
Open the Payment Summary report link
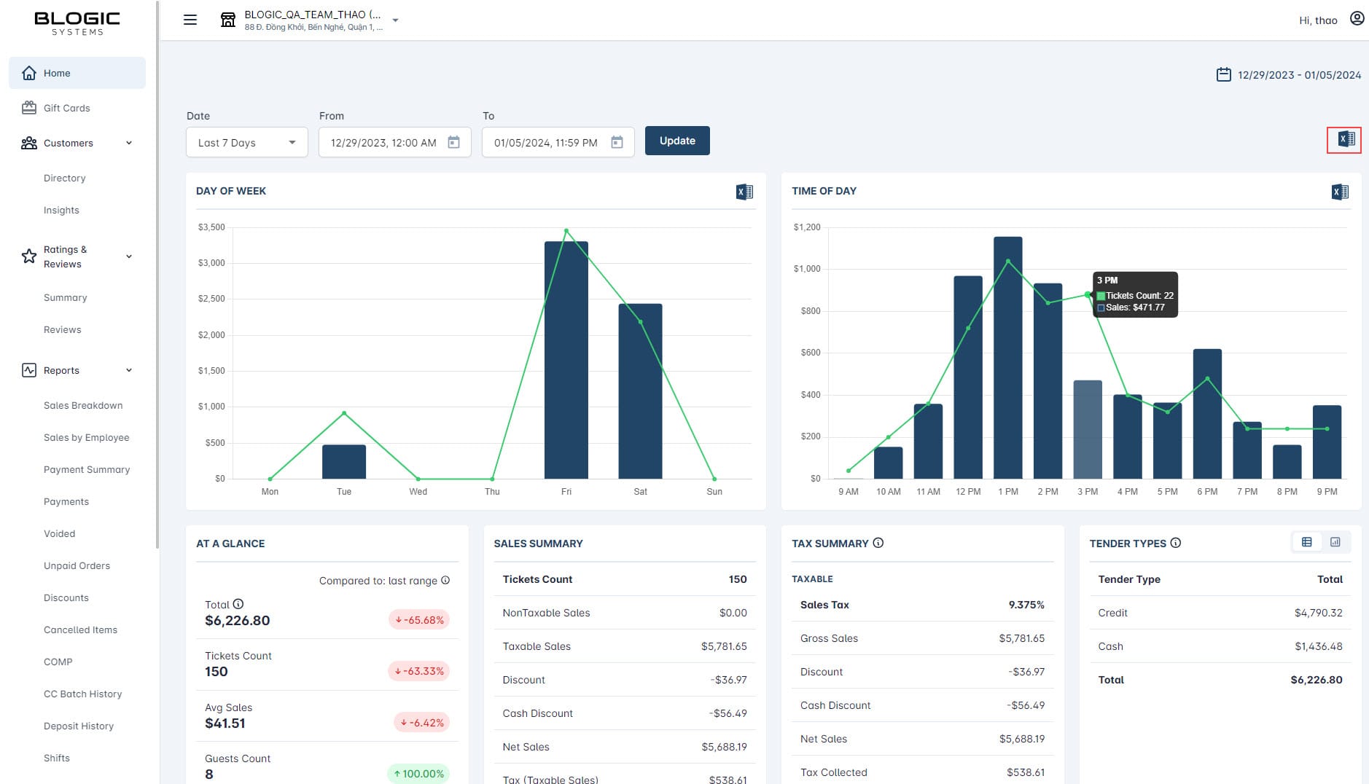click(87, 469)
